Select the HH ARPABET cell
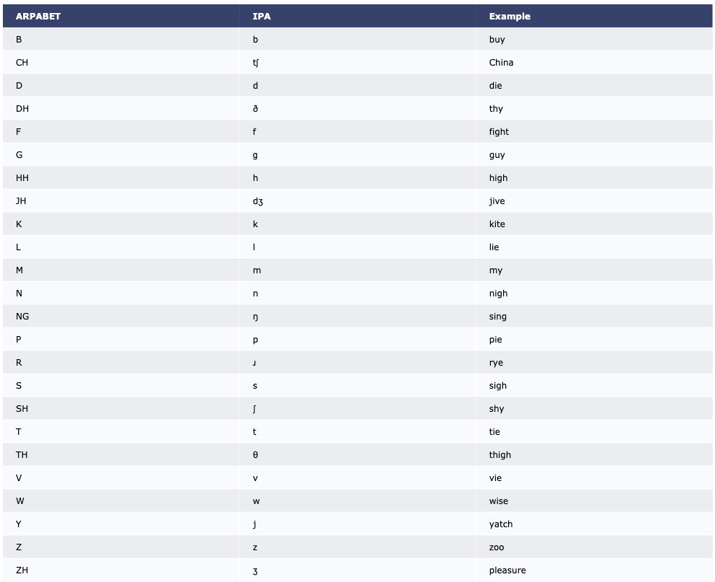Image resolution: width=715 pixels, height=582 pixels. click(x=22, y=178)
